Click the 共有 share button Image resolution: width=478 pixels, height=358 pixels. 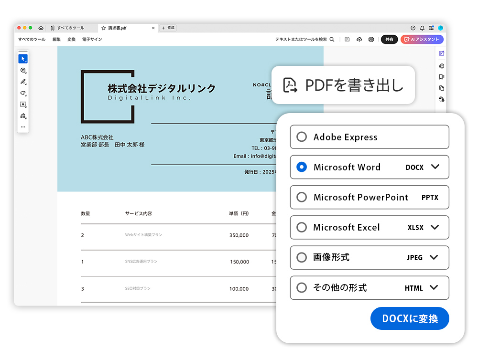click(389, 39)
